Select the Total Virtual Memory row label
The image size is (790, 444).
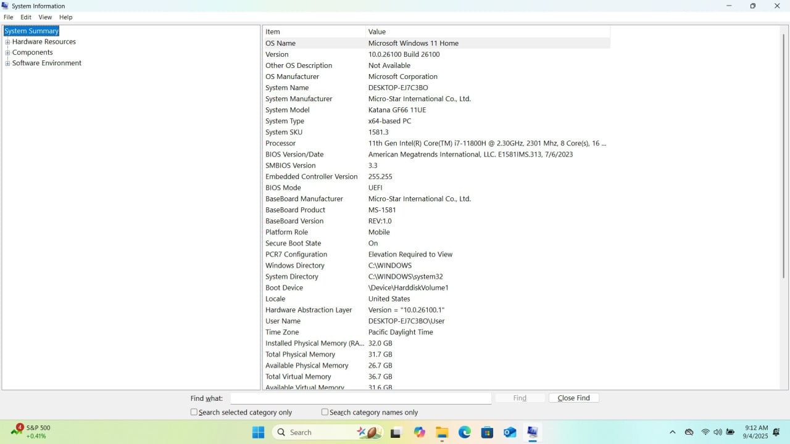(x=298, y=376)
